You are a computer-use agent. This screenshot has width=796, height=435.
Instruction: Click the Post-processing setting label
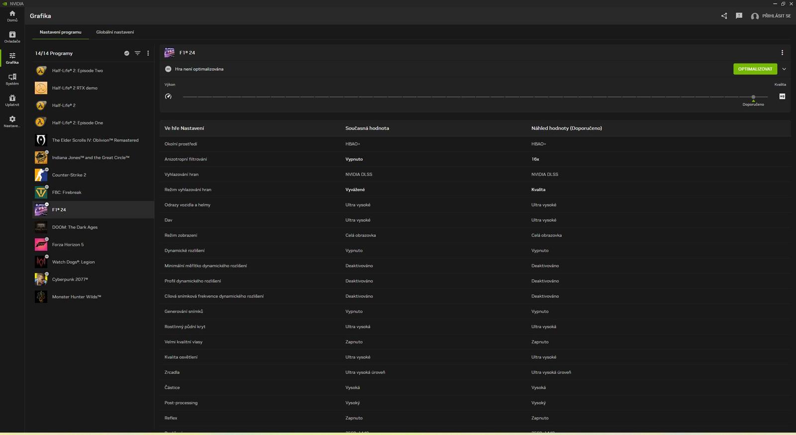(x=181, y=403)
